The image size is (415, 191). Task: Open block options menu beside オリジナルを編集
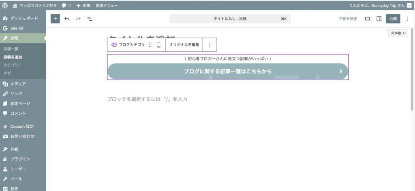pyautogui.click(x=210, y=45)
